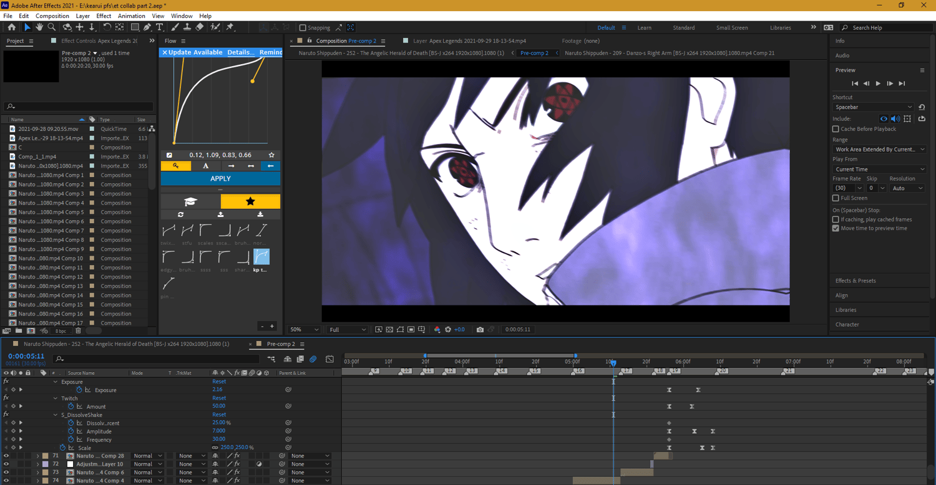Reset the Exposure effect
This screenshot has height=485, width=936.
click(x=219, y=382)
